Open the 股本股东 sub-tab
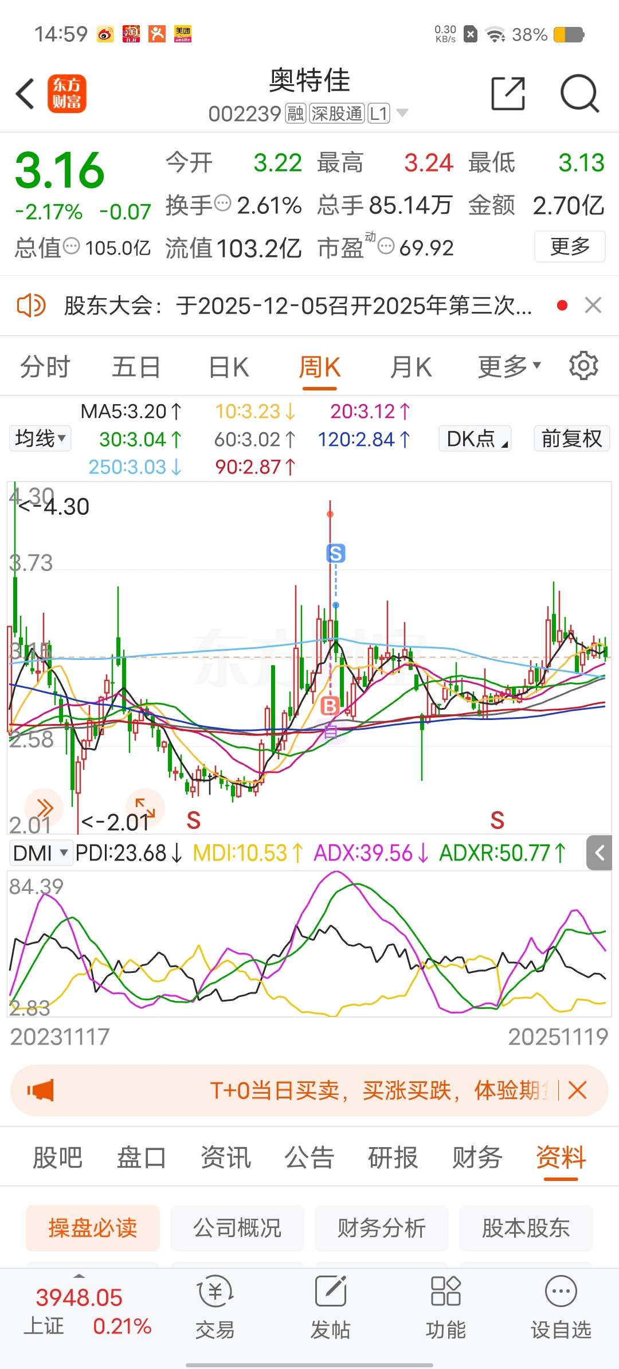The height and width of the screenshot is (1369, 619). [x=526, y=1228]
